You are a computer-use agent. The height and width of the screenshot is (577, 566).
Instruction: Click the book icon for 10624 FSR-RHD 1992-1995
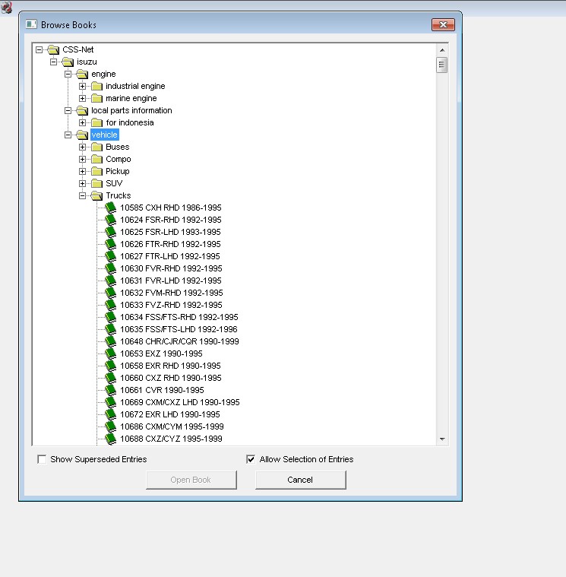(110, 220)
